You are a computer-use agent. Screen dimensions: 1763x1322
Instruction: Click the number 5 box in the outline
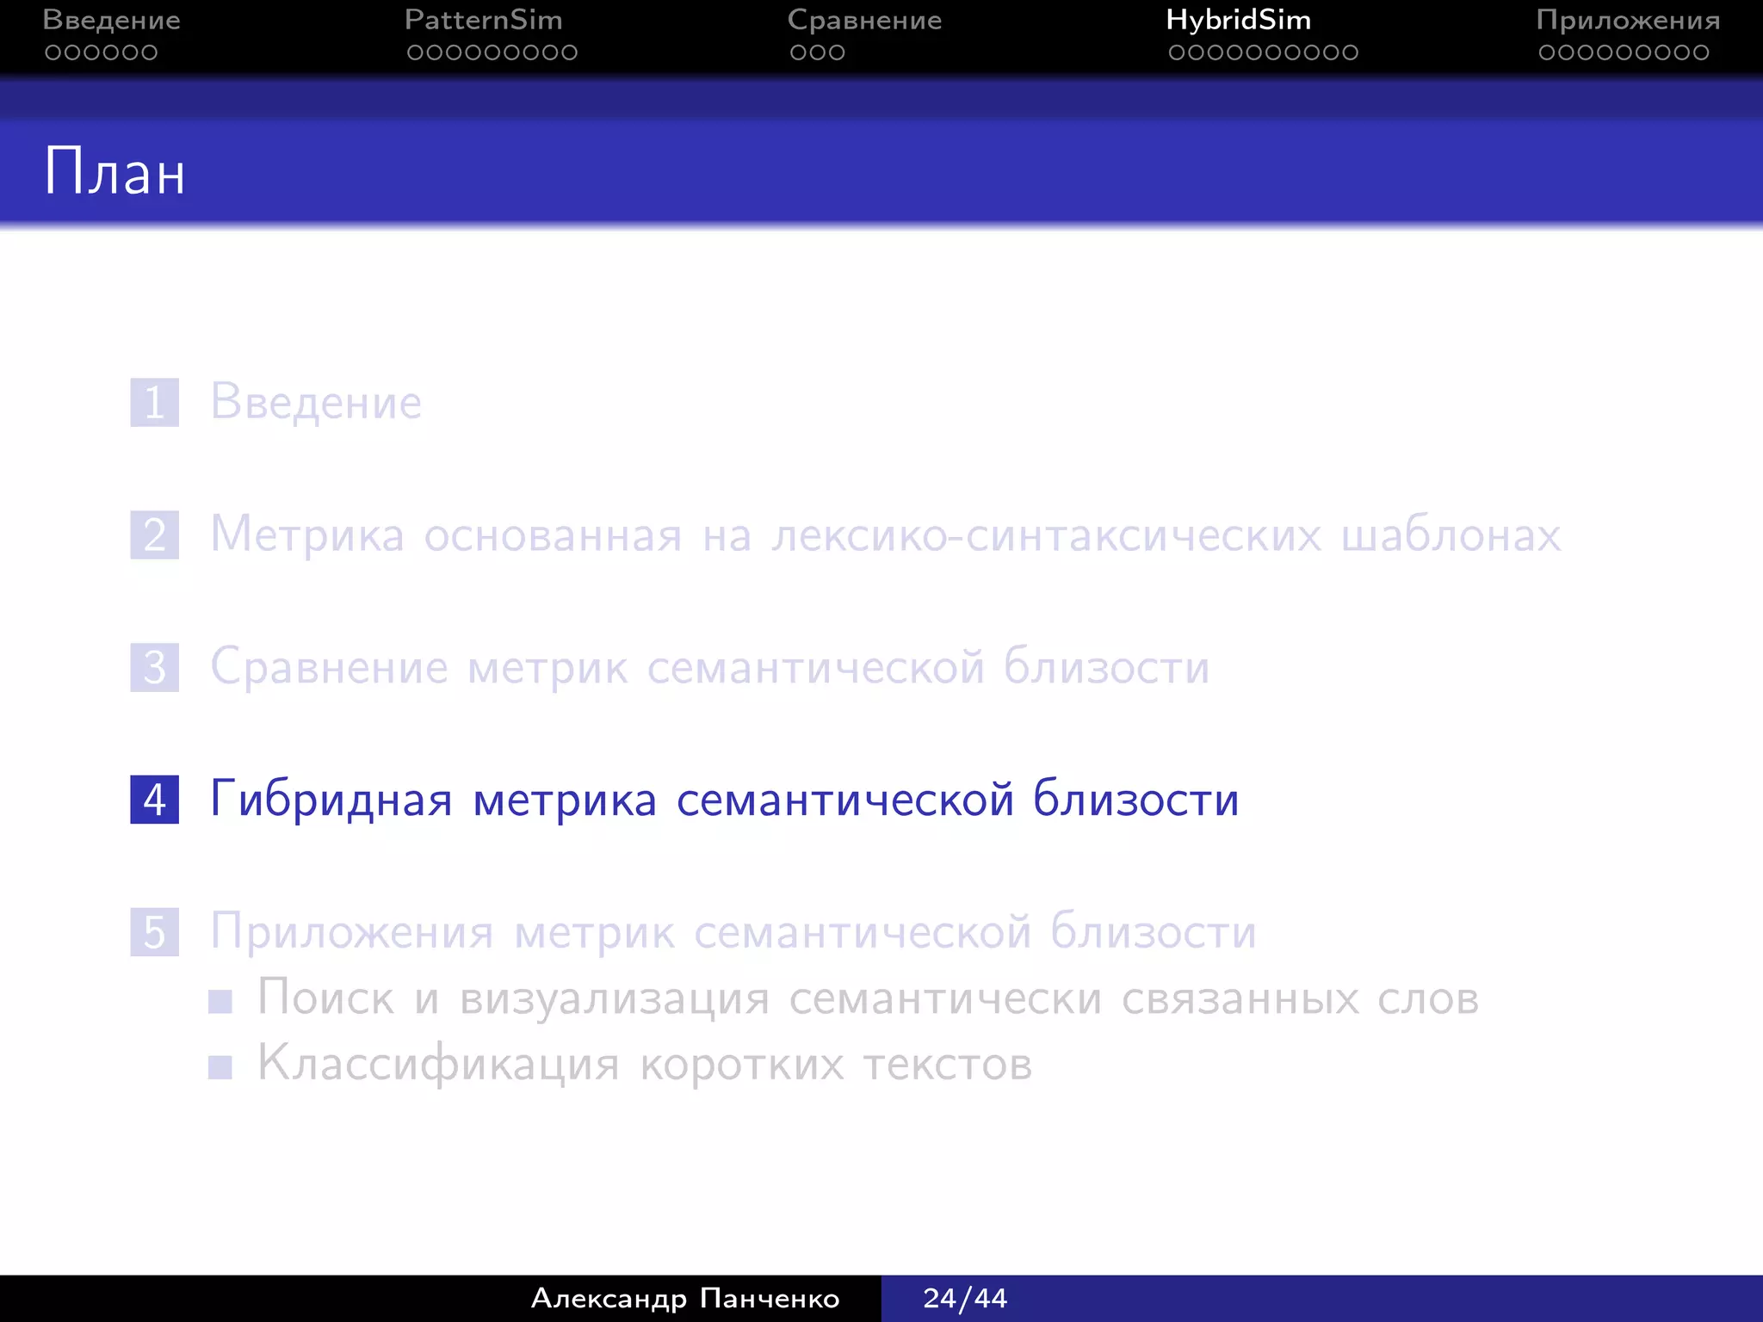click(155, 932)
